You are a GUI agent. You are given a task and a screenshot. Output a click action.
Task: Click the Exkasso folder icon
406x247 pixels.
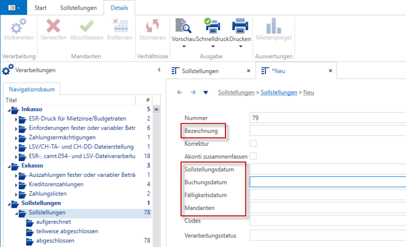[x=15, y=166]
